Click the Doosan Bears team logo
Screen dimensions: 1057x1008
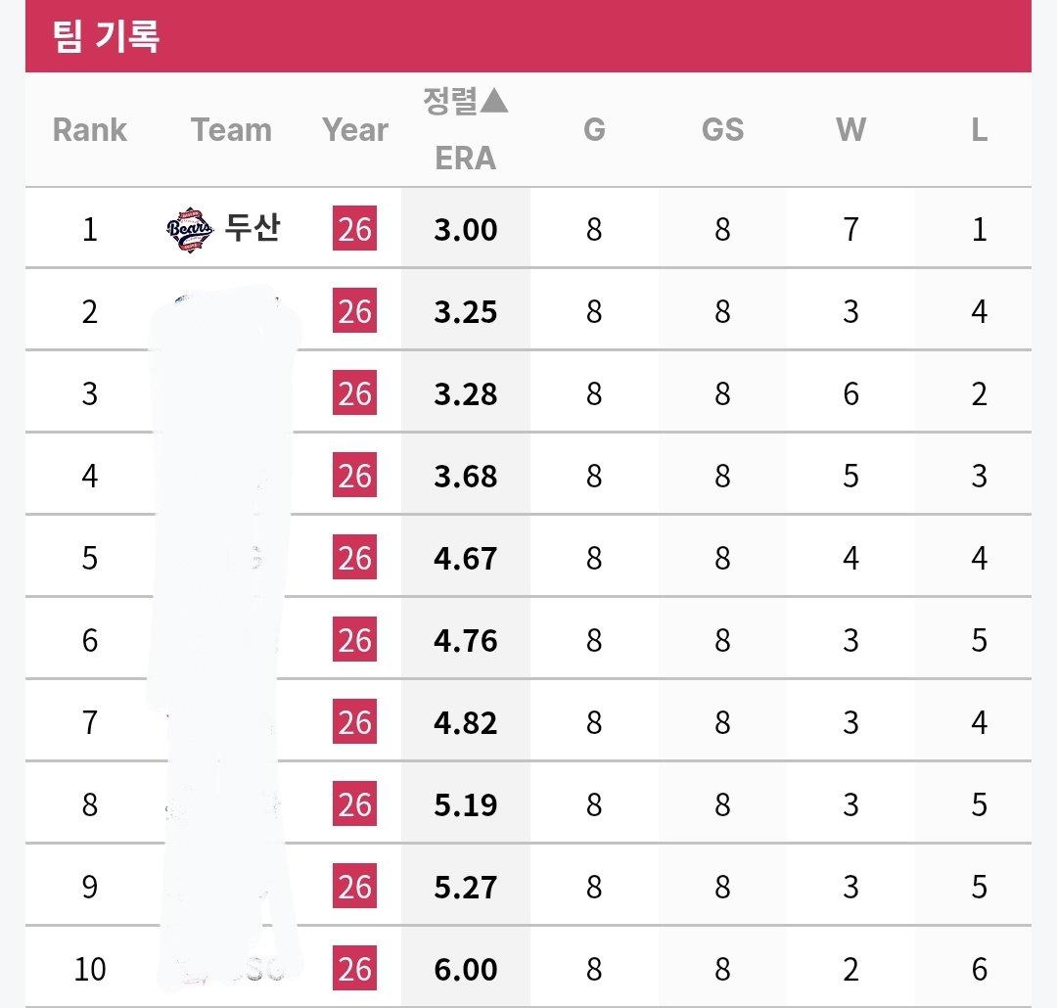coord(190,229)
